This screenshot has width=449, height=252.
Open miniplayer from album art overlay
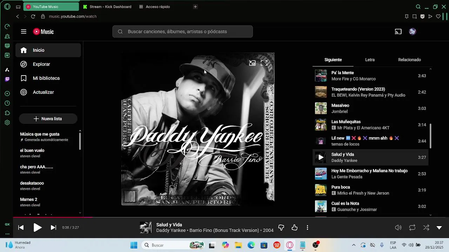point(252,63)
